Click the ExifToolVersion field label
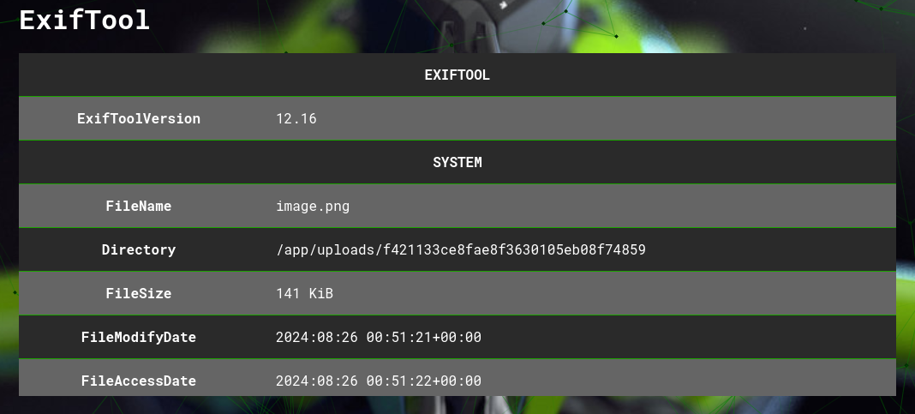Screen dimensions: 915x414 click(138, 118)
